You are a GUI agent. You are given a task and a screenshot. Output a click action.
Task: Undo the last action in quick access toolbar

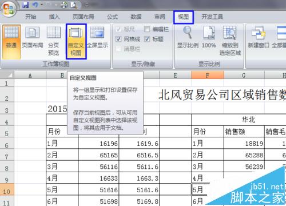(35, 5)
